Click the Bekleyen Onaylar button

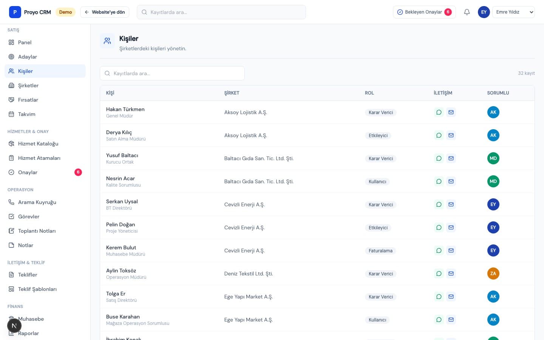(424, 12)
